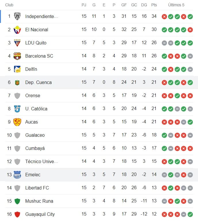The width and height of the screenshot is (198, 221).
Task: Click the Gualaceo team name
Action: tap(35, 135)
